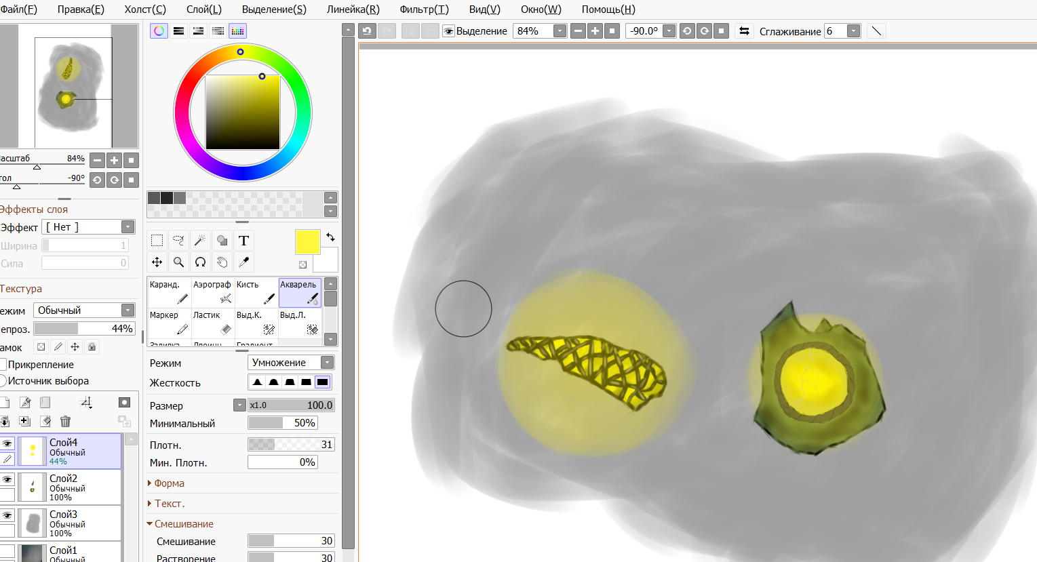Adjust the layer opacity 44% slider

tap(84, 329)
